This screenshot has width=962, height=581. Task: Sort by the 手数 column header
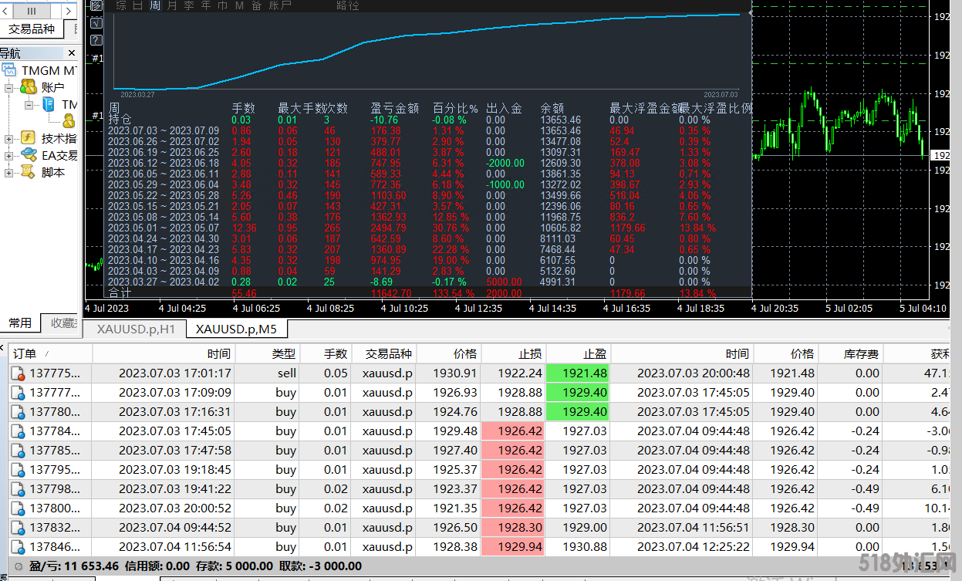pyautogui.click(x=326, y=353)
